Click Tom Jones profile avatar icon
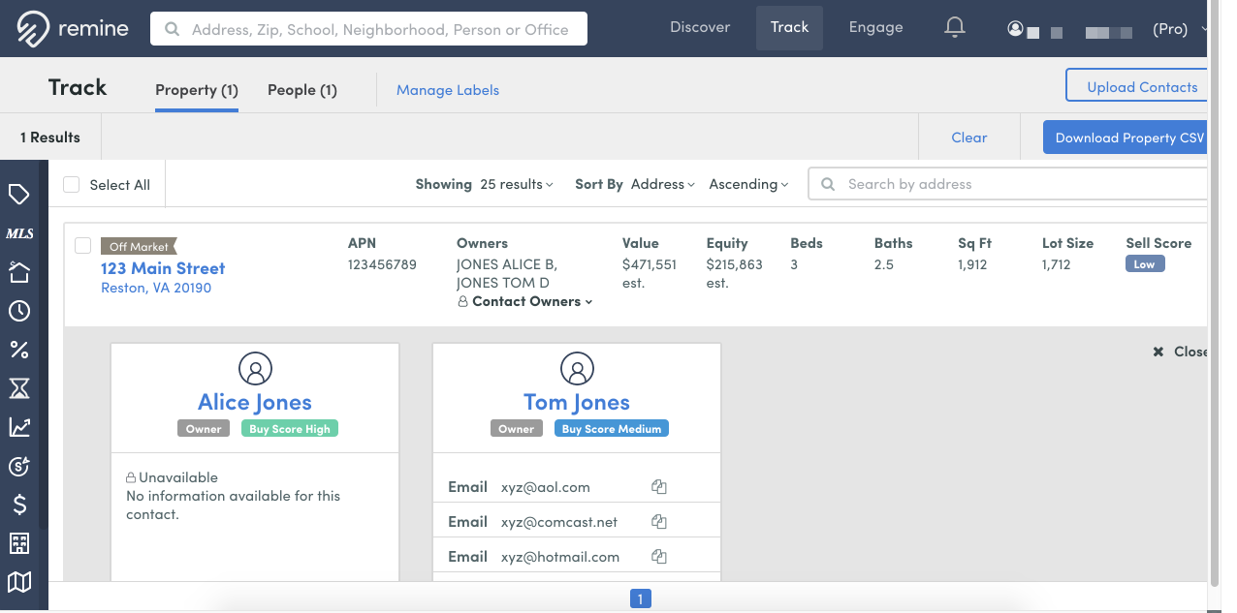This screenshot has width=1237, height=613. coord(577,368)
